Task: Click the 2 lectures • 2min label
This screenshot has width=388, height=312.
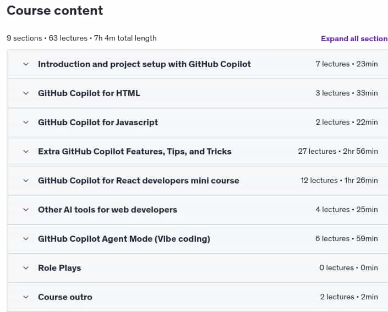Action: (x=349, y=297)
